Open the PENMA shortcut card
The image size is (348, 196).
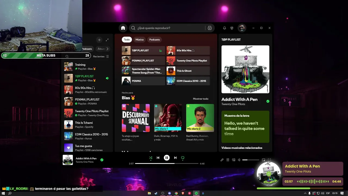[143, 81]
